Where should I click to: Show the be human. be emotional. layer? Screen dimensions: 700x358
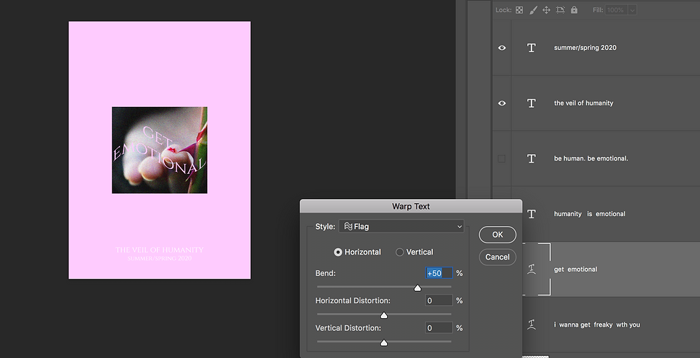tap(501, 158)
